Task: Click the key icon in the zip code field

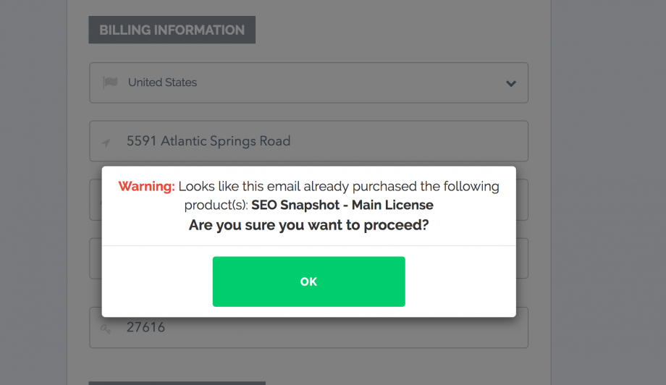Action: (106, 329)
